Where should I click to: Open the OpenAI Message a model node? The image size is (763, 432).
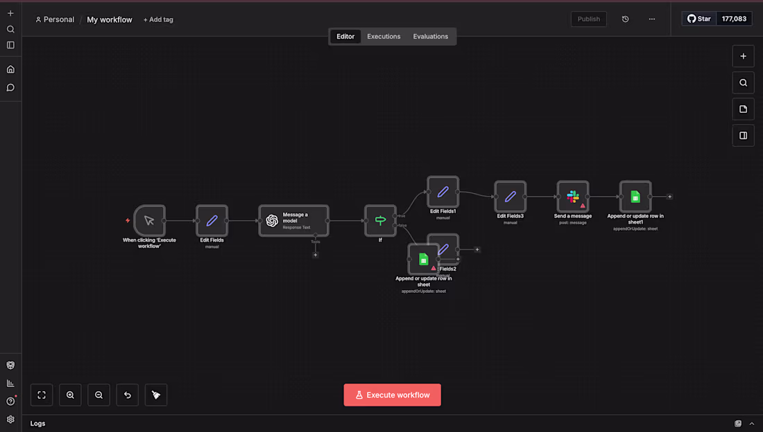point(293,220)
